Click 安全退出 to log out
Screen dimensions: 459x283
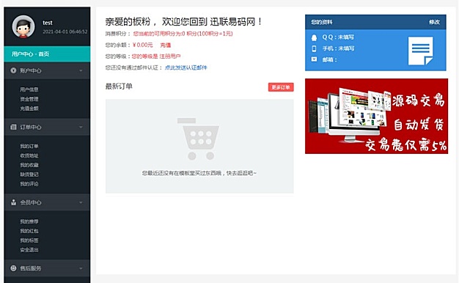[29, 249]
